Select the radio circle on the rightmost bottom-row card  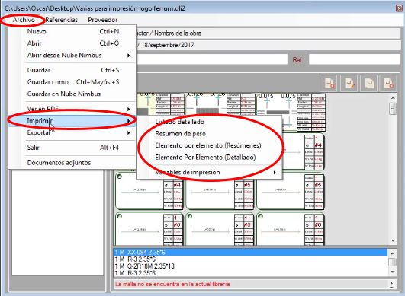(260, 216)
